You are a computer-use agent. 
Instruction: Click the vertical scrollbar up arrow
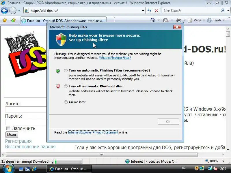228,29
